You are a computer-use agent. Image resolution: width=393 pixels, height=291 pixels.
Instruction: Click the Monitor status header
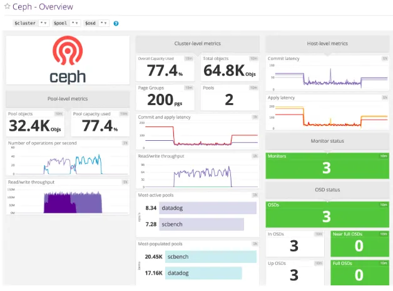(x=327, y=141)
